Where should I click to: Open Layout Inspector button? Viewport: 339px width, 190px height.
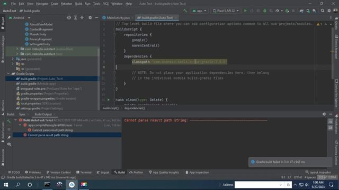point(318,173)
